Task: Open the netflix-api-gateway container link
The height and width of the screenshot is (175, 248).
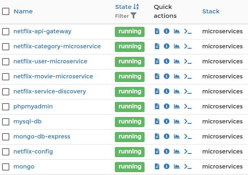Action: click(42, 31)
